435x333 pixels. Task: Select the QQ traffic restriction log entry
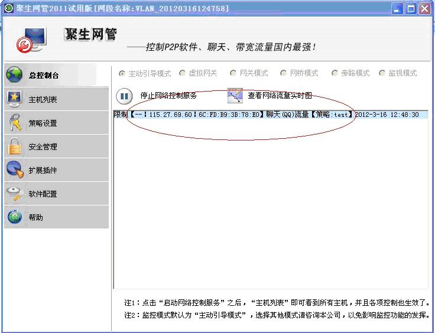pos(266,115)
